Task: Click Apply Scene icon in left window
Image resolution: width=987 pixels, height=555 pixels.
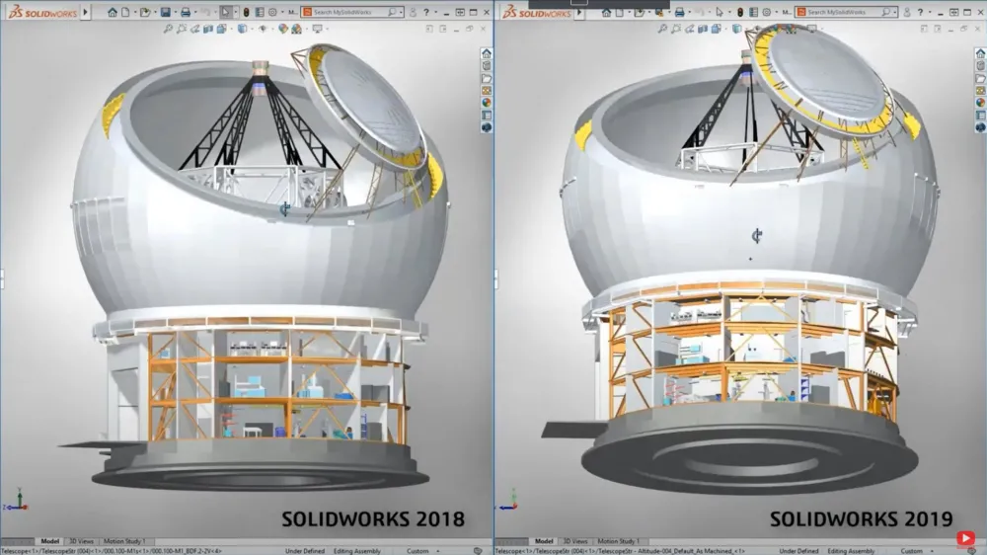Action: 296,29
